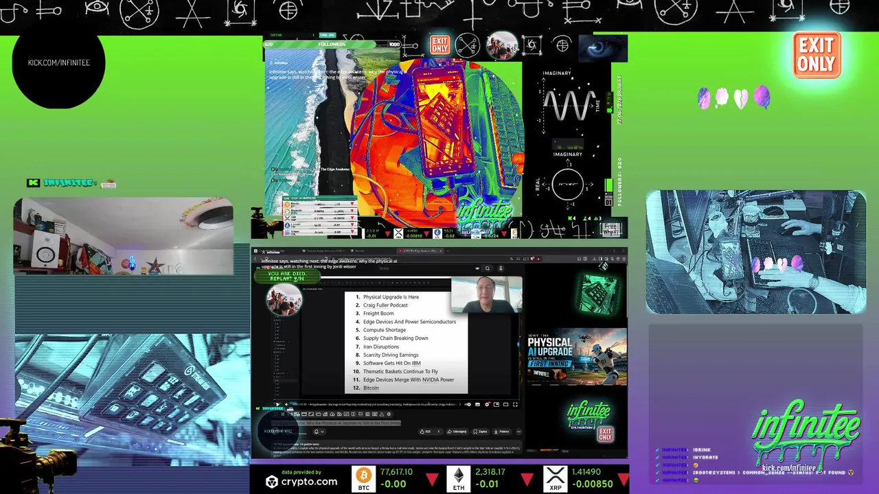Click the kick.com/infinitee black circle label
Viewport: 879px width, 494px height.
[58, 62]
